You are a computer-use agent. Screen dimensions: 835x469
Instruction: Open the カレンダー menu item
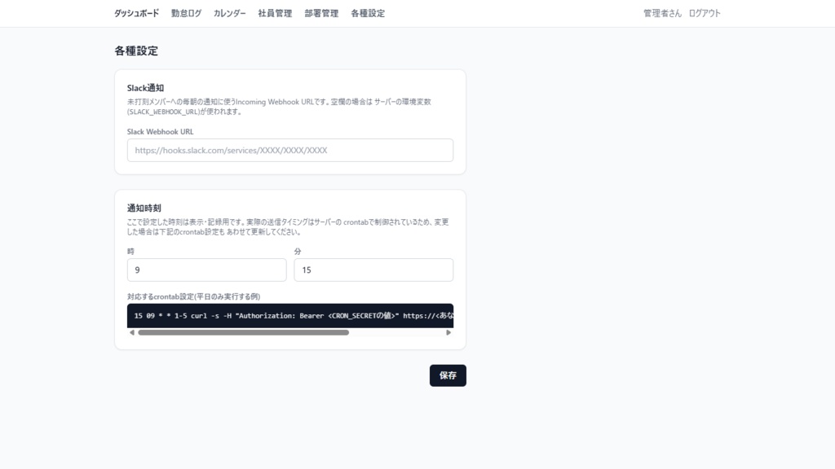(229, 13)
